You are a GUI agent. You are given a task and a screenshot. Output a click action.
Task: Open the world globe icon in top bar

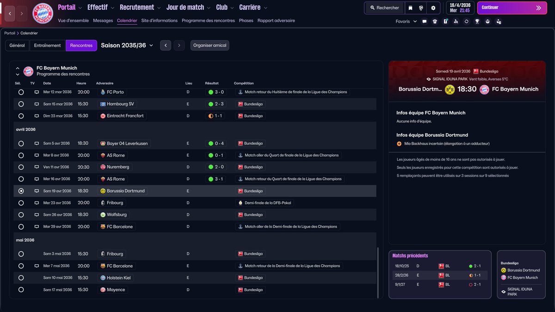click(x=421, y=8)
